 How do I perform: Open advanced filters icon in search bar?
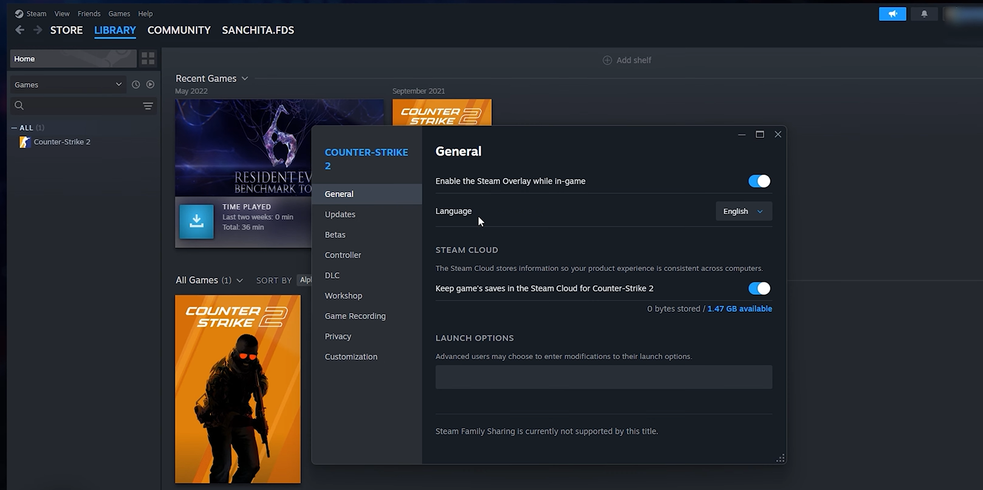[148, 106]
